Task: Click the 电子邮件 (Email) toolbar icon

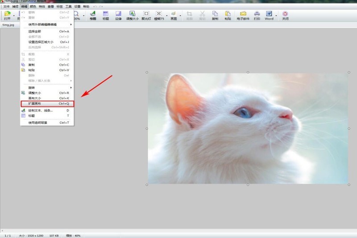Action: pyautogui.click(x=243, y=16)
